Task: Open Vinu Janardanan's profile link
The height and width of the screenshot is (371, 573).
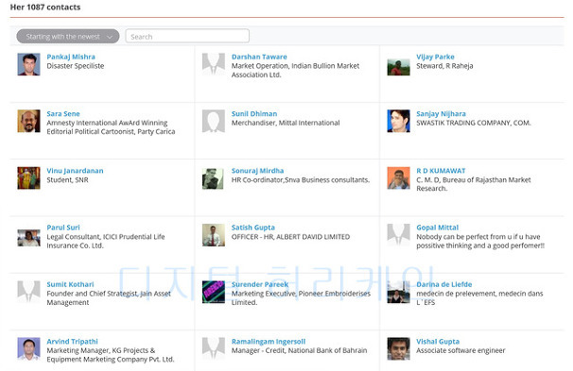Action: coord(75,171)
